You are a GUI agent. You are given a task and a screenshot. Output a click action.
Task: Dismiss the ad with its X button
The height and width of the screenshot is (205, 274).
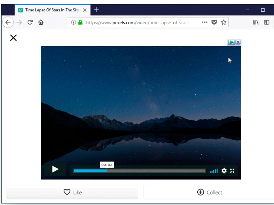click(238, 42)
